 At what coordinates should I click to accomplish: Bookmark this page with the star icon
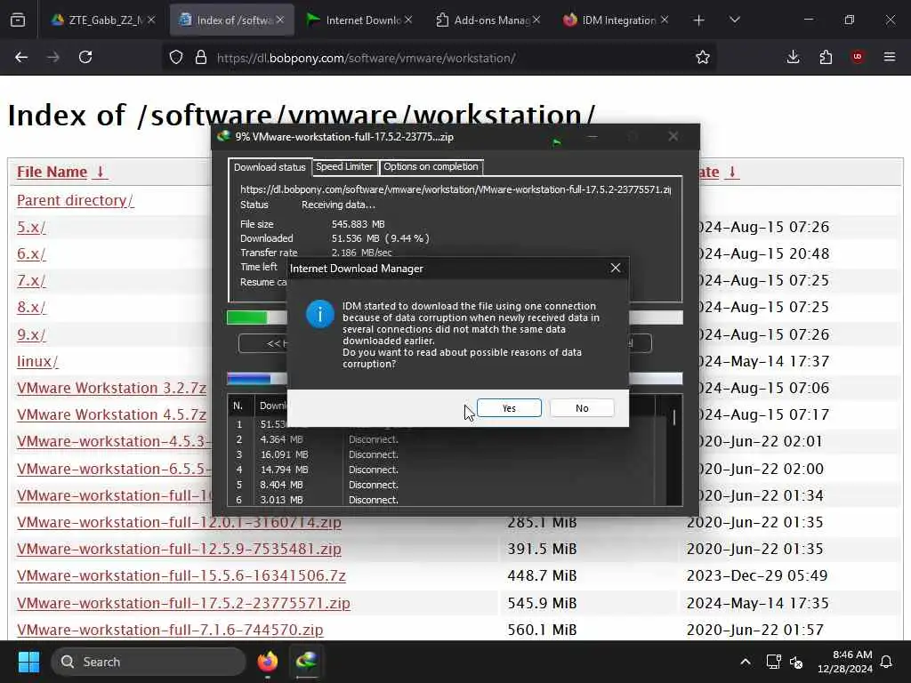[703, 57]
